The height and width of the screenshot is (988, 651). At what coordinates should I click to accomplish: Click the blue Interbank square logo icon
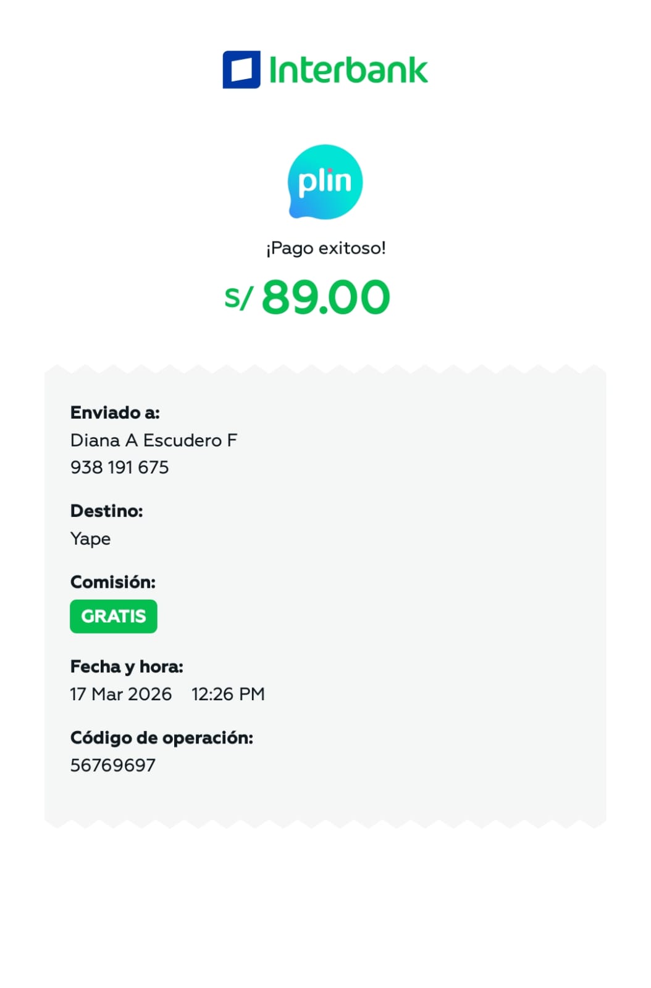pos(241,70)
